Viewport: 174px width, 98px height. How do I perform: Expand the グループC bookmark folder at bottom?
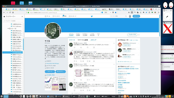[8, 94]
